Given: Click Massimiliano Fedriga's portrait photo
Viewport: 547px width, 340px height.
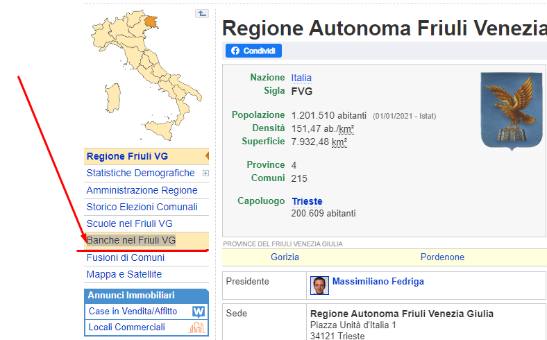Looking at the screenshot, I should [x=319, y=285].
